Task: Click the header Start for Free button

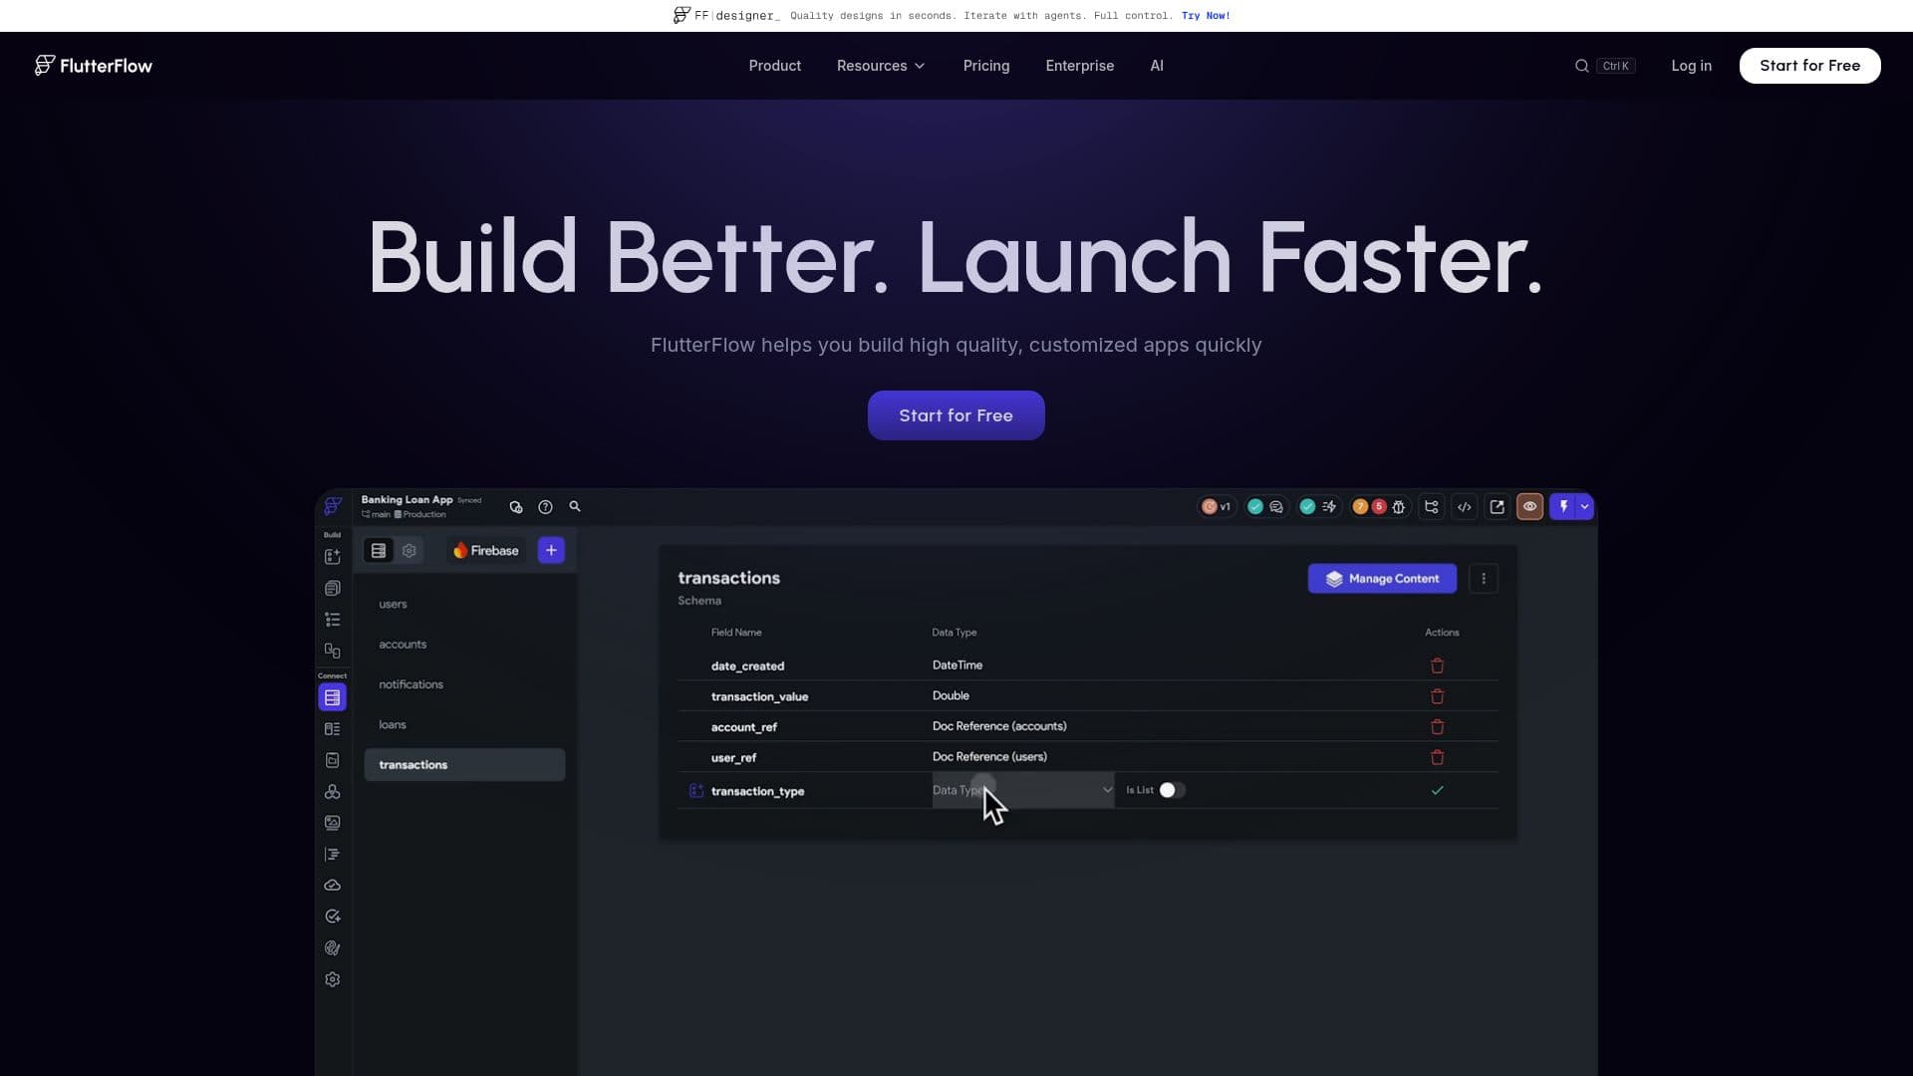Action: click(1810, 66)
